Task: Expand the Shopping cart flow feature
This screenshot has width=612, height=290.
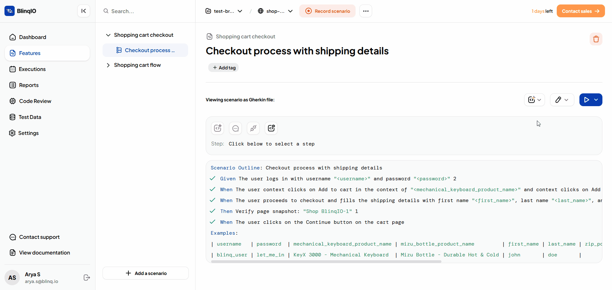Action: pos(108,65)
